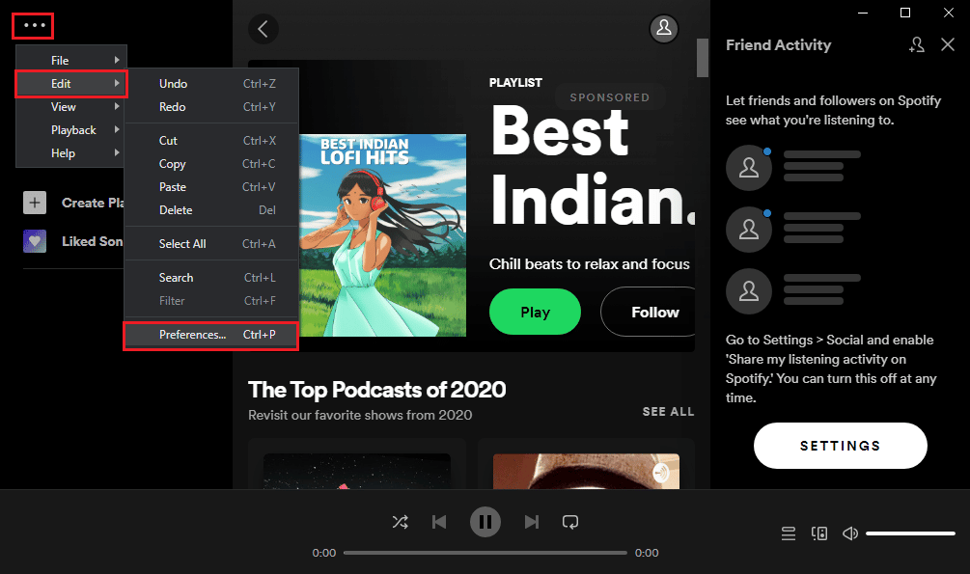The width and height of the screenshot is (970, 574).
Task: Expand the File submenu
Action: [71, 60]
